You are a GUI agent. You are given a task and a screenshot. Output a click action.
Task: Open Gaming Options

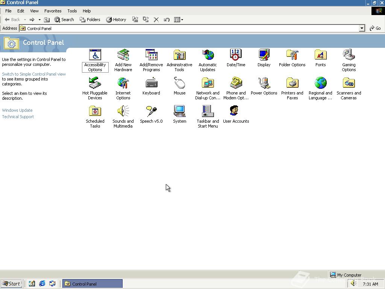coord(349,60)
